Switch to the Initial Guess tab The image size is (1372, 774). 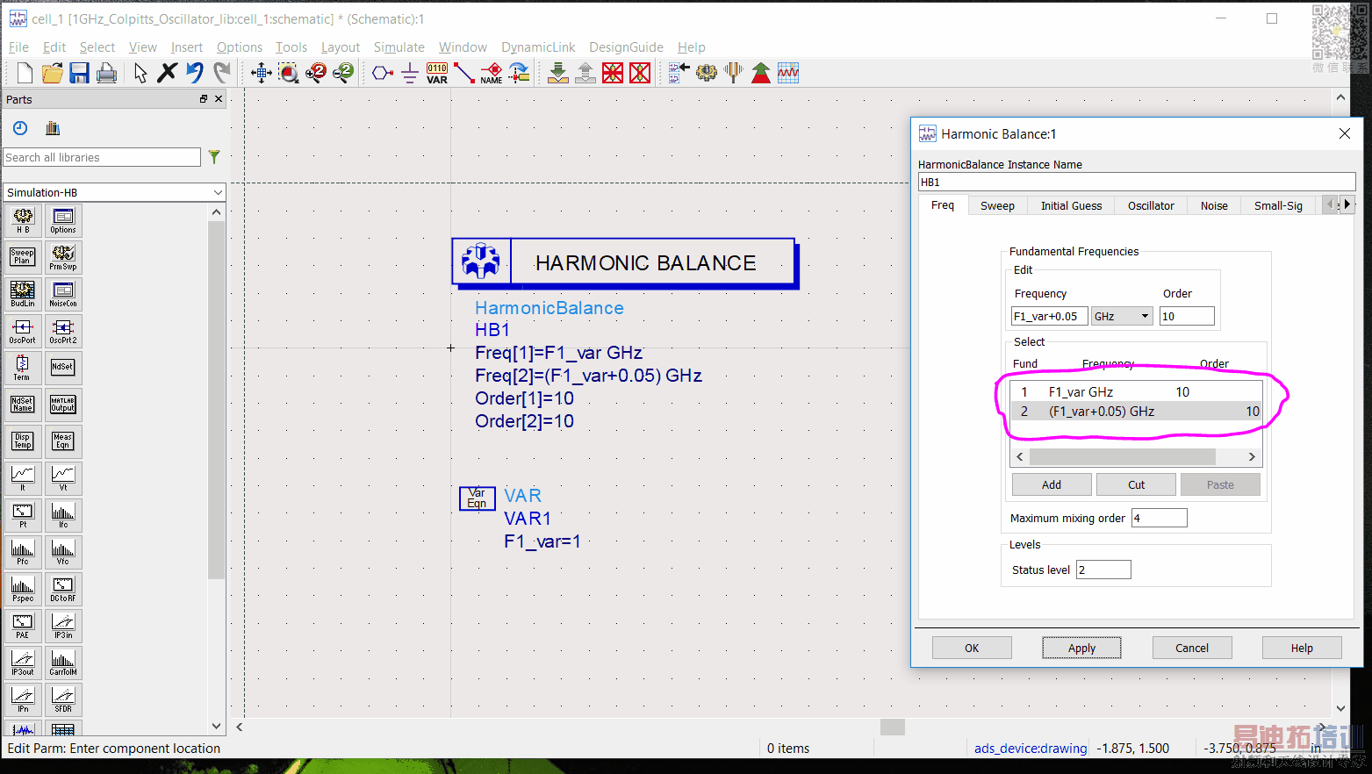(x=1071, y=205)
